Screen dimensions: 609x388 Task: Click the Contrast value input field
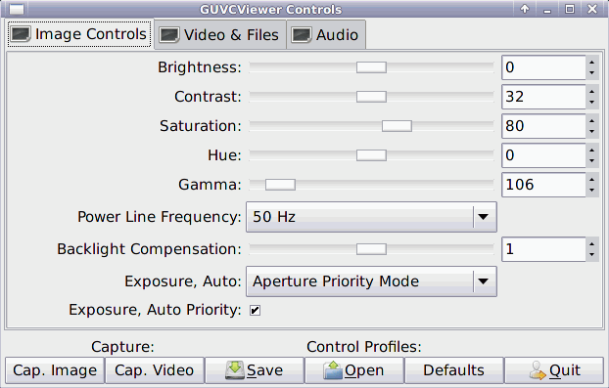(543, 97)
